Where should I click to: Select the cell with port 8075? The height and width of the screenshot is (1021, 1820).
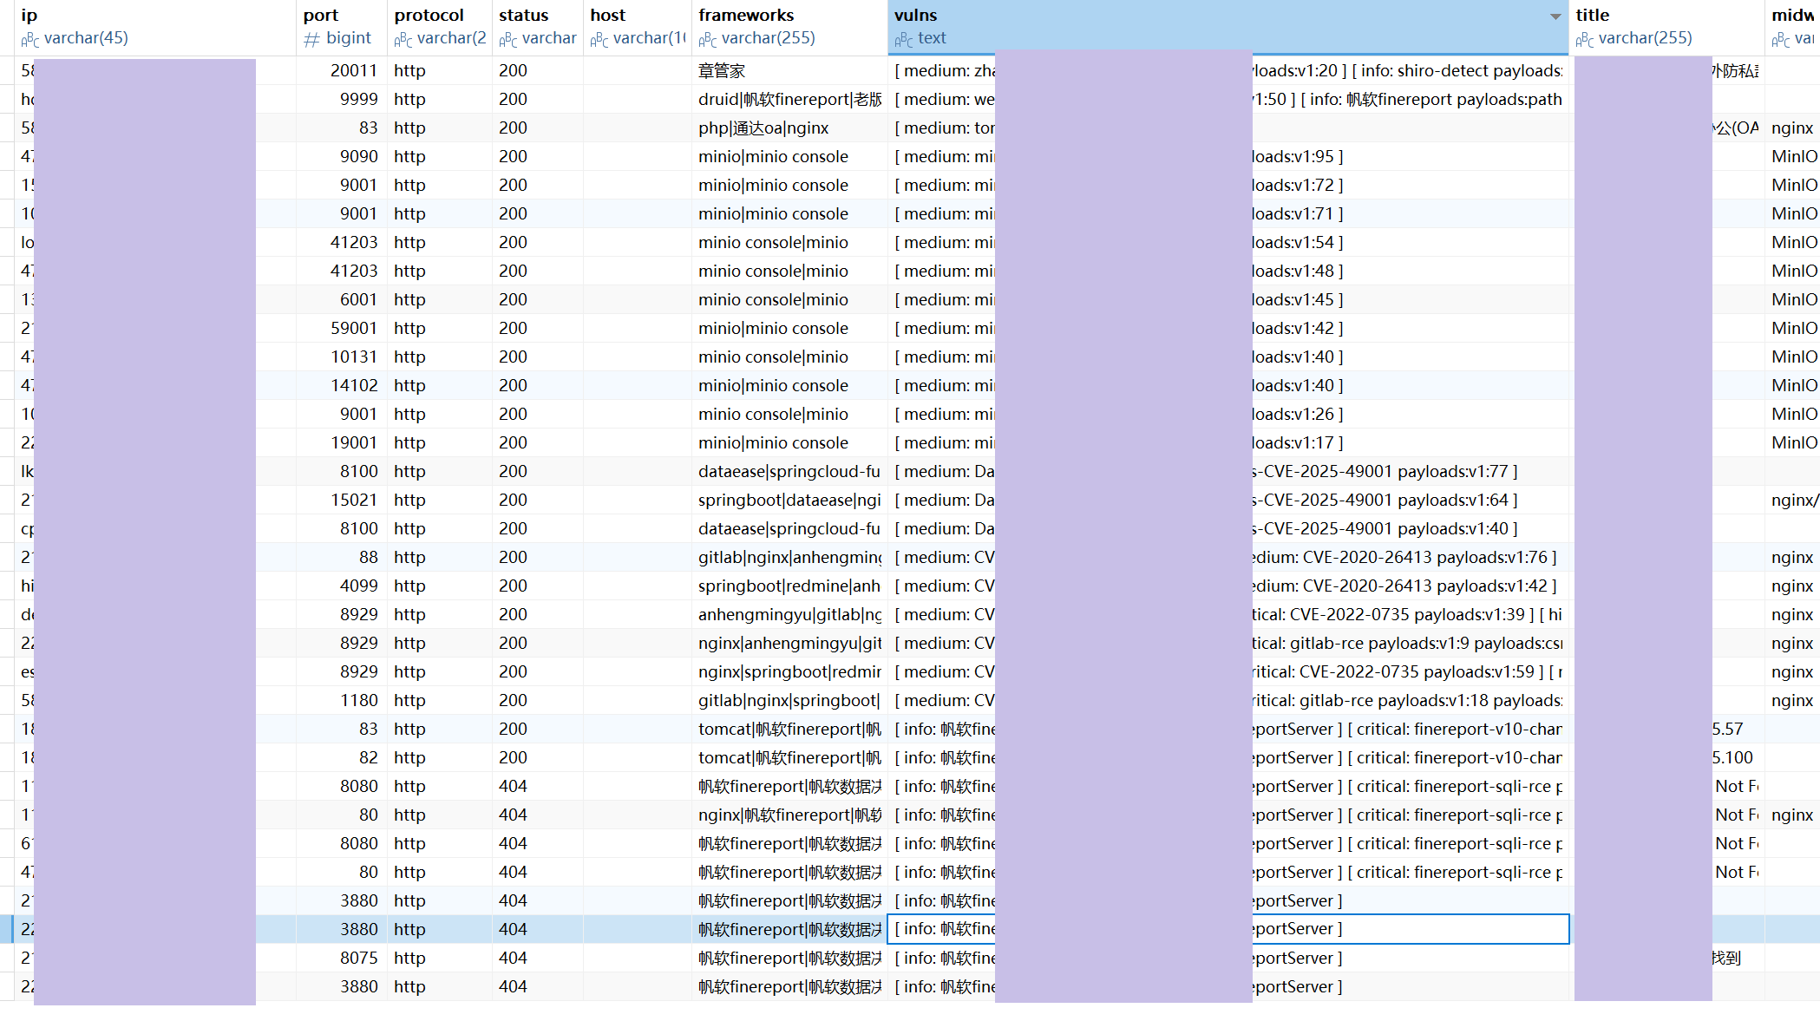[x=342, y=959]
